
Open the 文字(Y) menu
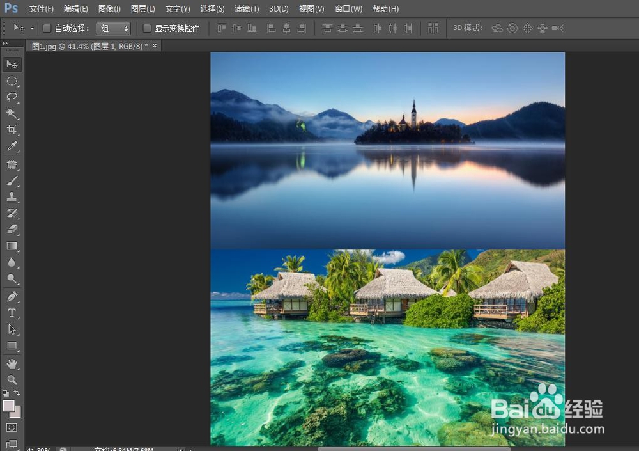pos(177,8)
